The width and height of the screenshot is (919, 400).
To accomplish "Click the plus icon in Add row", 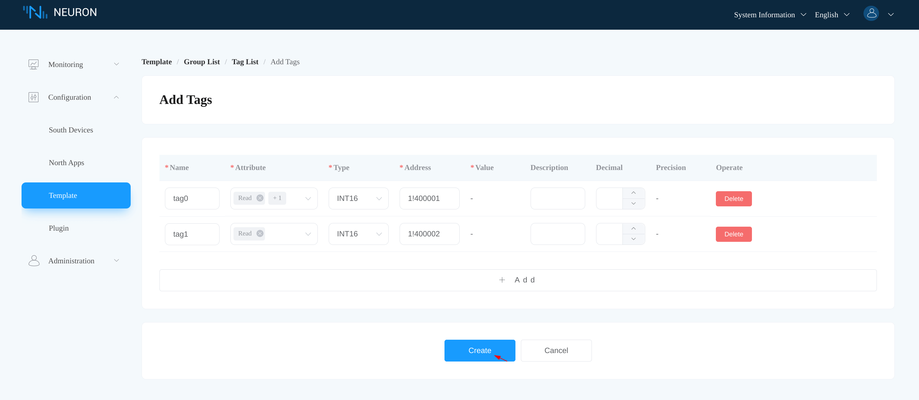I will click(502, 280).
